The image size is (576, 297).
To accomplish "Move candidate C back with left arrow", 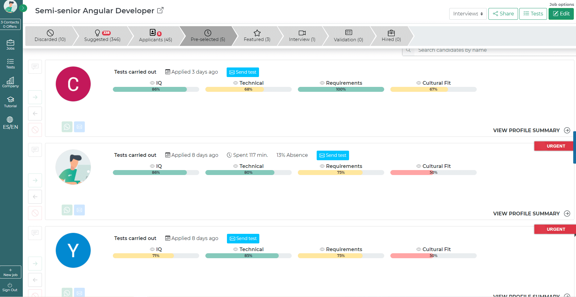I will click(35, 114).
